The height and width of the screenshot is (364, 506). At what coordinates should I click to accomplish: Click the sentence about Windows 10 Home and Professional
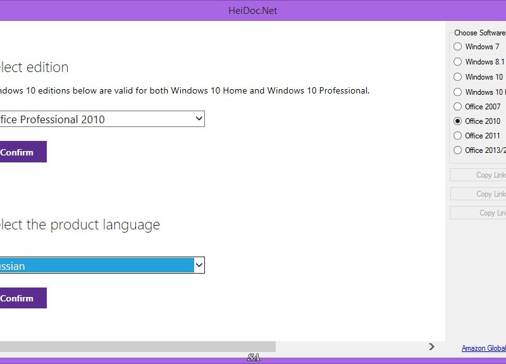[x=185, y=90]
